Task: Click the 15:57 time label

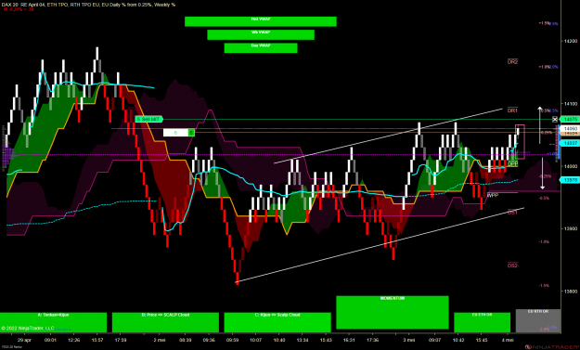Action: (97, 340)
